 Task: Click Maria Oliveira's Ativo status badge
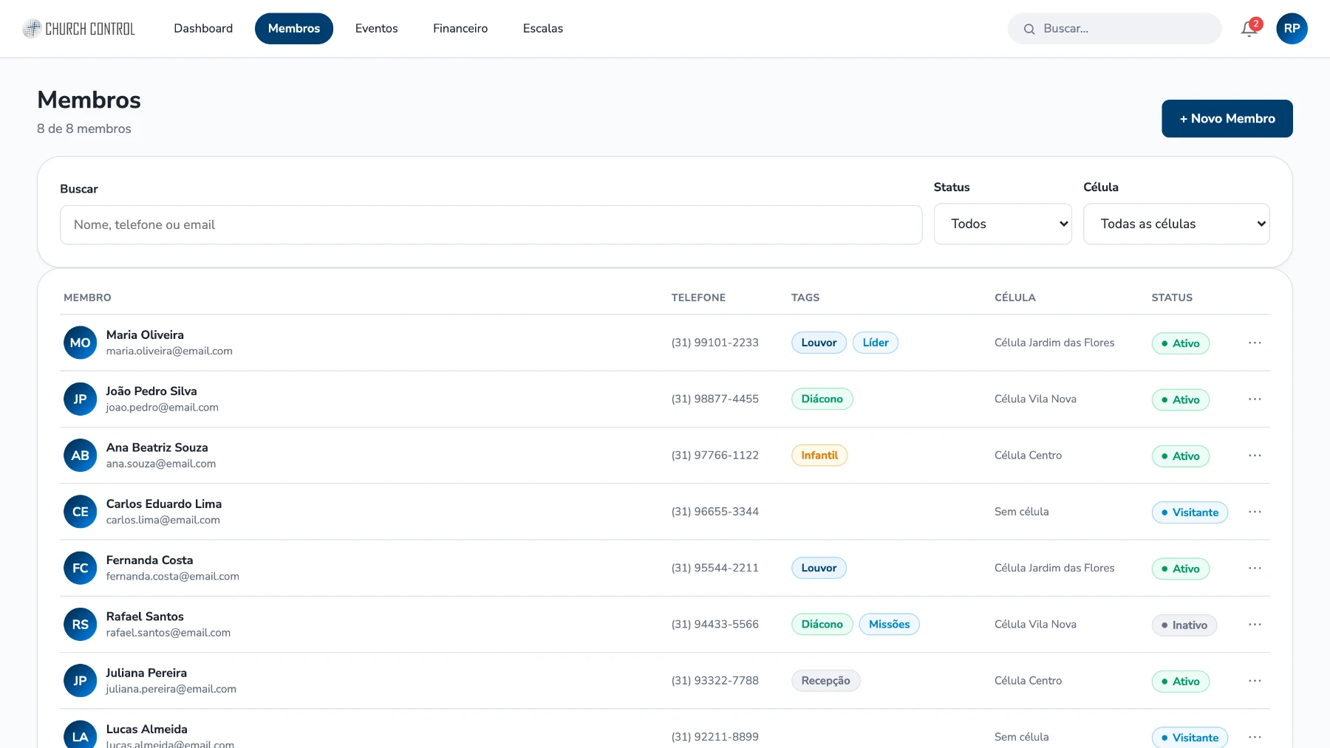[x=1181, y=343]
